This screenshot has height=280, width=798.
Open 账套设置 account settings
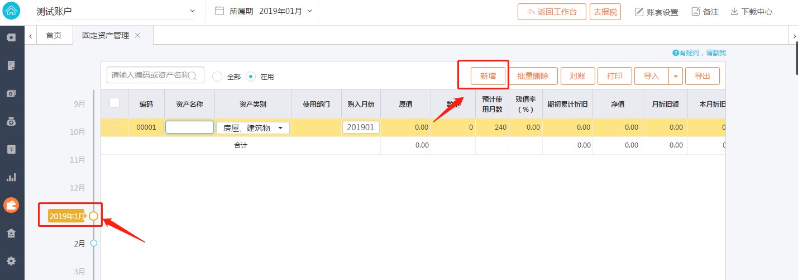(x=657, y=12)
